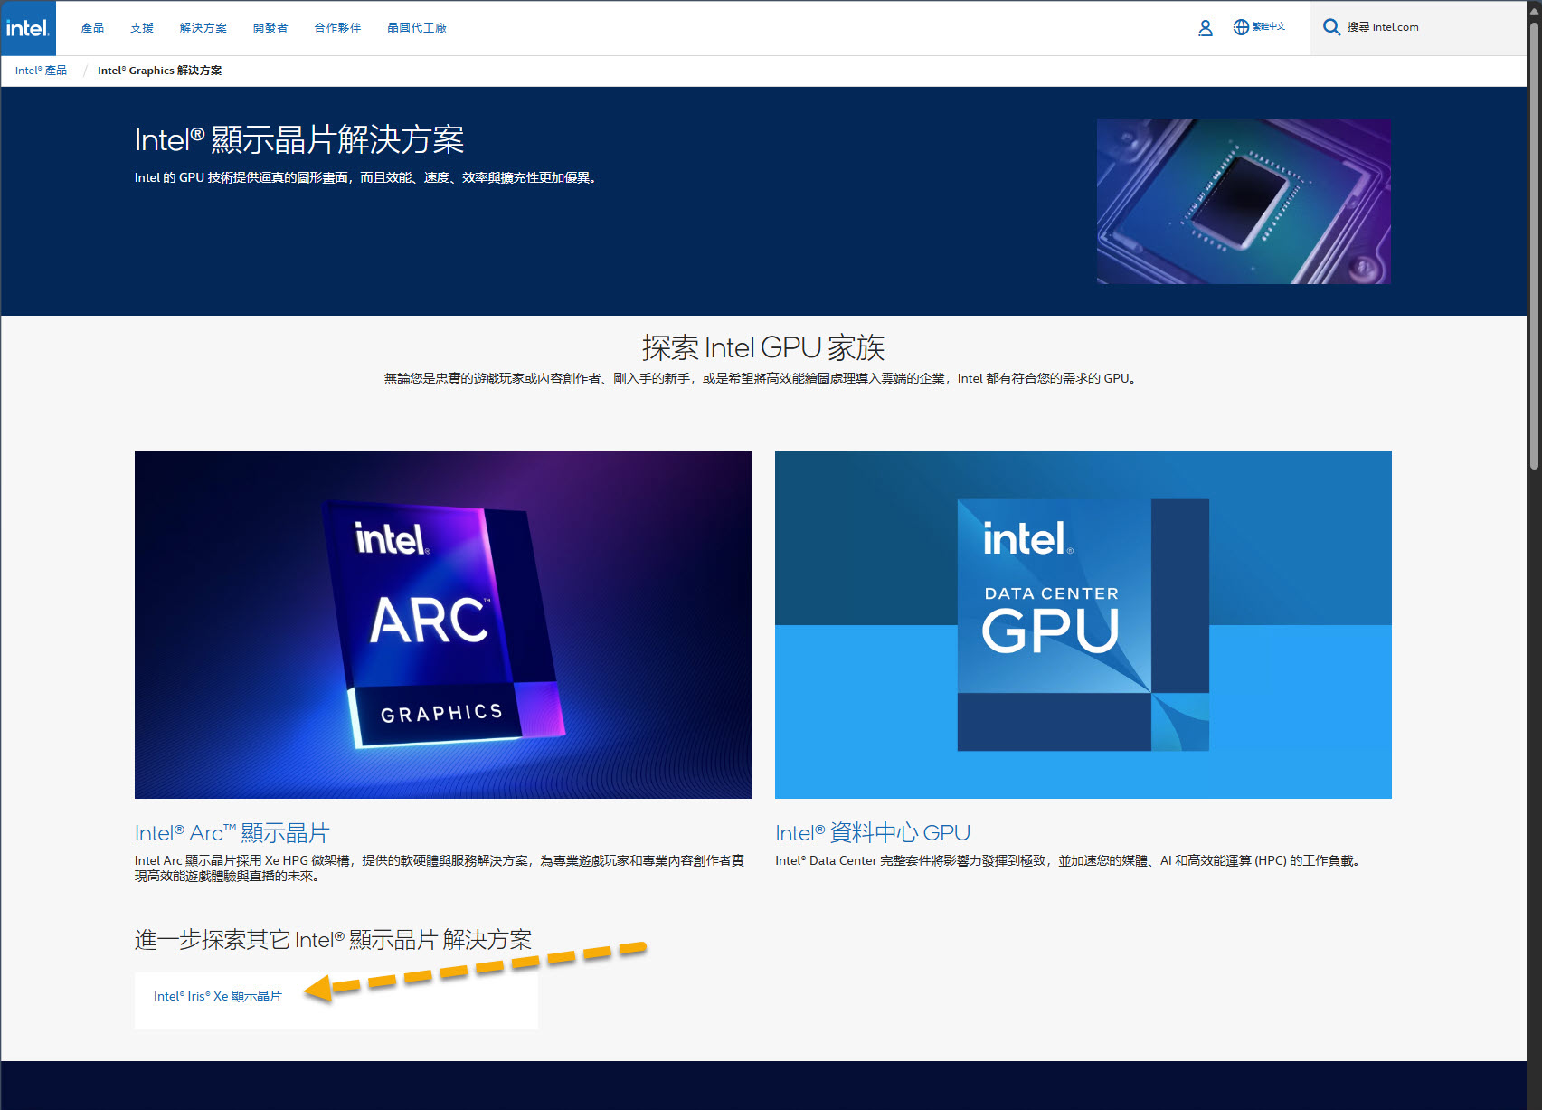Click the processor chip hero image
The height and width of the screenshot is (1110, 1542).
coord(1244,201)
